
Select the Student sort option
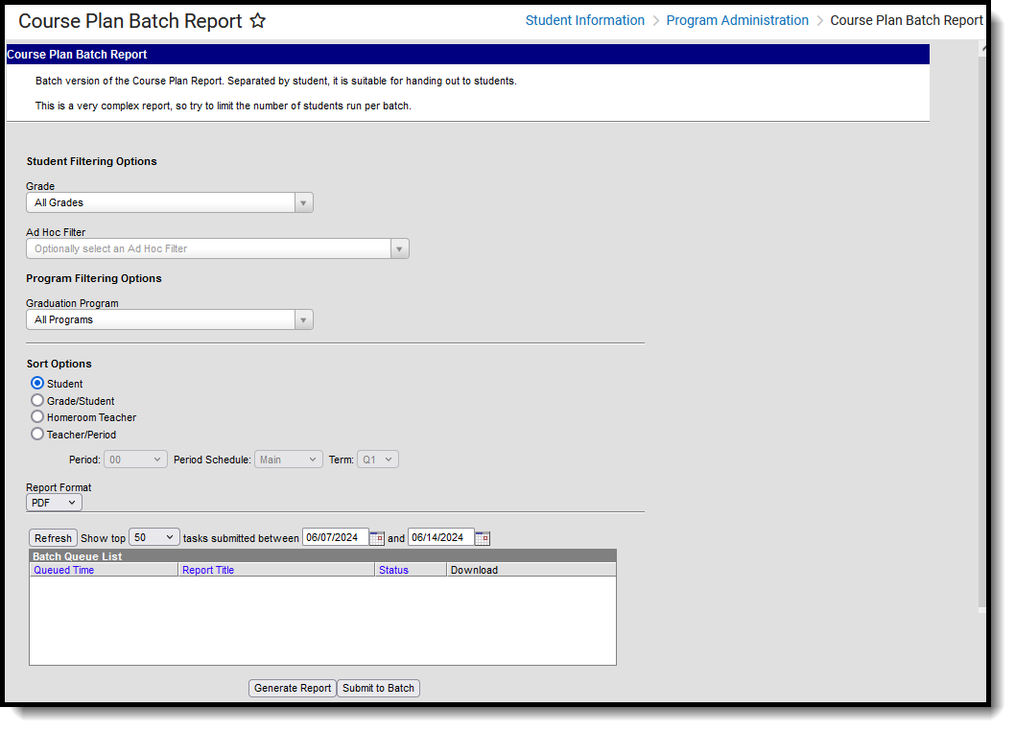tap(37, 384)
